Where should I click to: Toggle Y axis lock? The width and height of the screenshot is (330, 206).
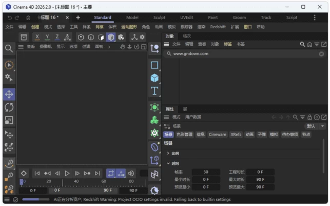click(47, 37)
